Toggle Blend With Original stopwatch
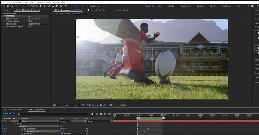 point(7,26)
